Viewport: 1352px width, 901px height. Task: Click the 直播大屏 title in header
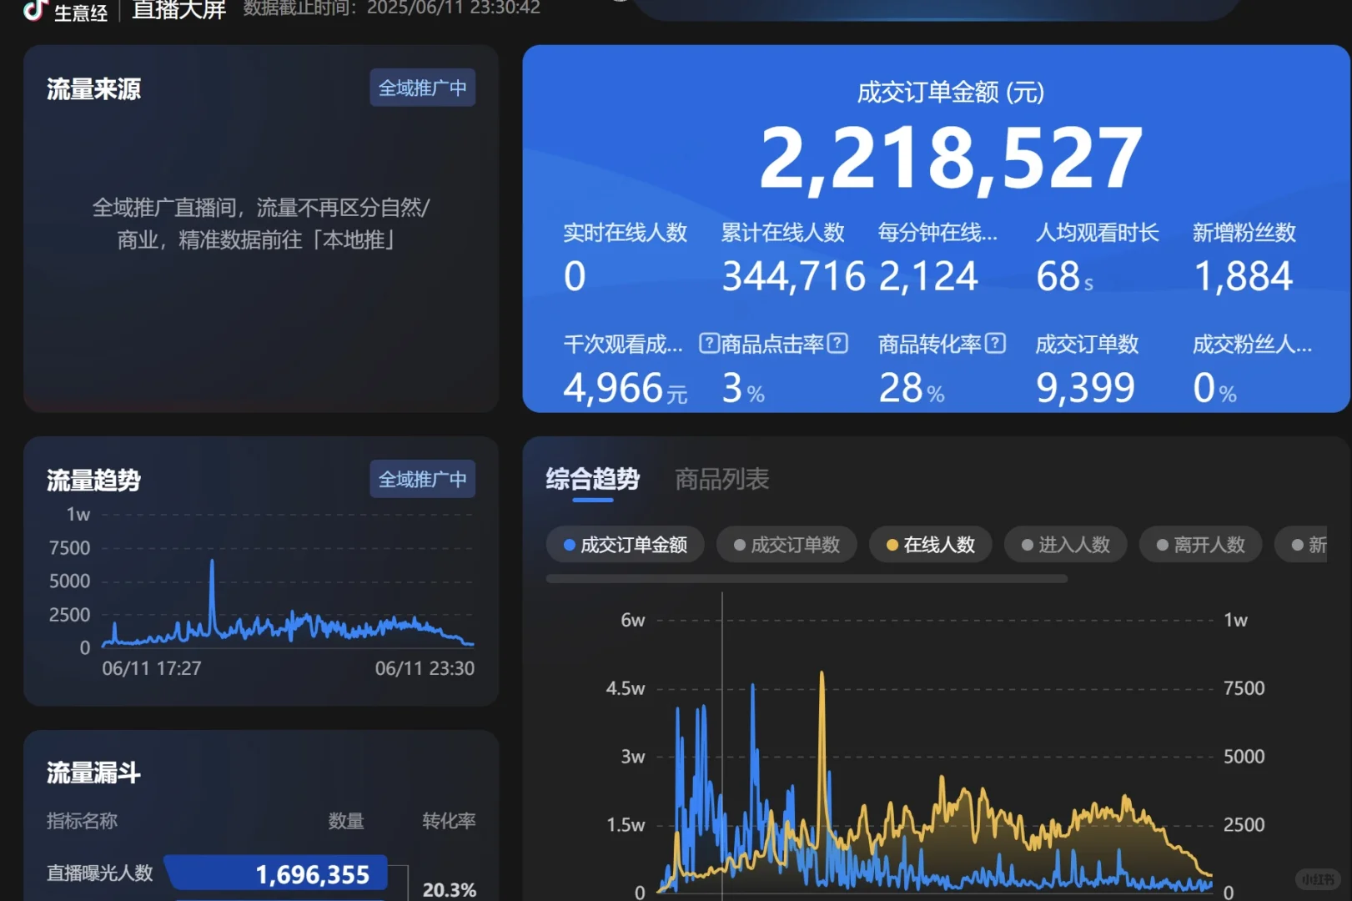point(179,9)
